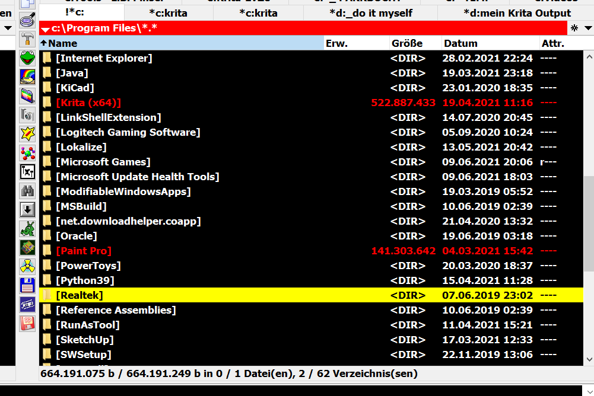594x396 pixels.
Task: Click the green gremlin creature icon
Action: (27, 228)
